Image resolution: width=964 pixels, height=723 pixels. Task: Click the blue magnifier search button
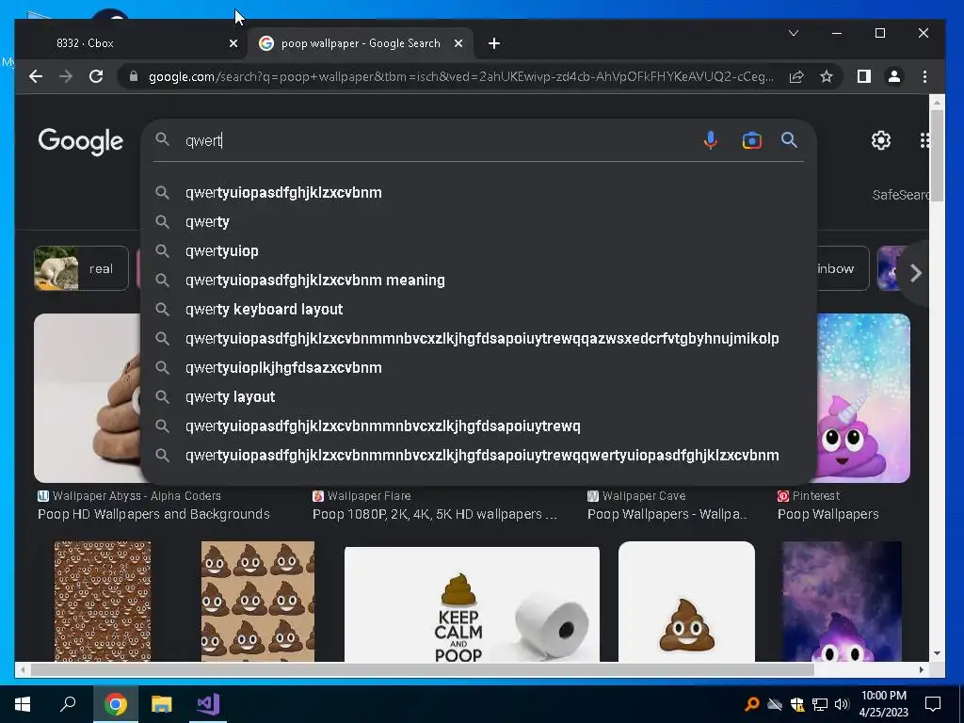(790, 140)
